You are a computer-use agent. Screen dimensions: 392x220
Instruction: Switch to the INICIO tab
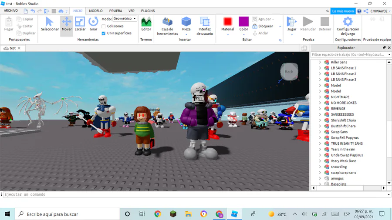[x=77, y=11]
